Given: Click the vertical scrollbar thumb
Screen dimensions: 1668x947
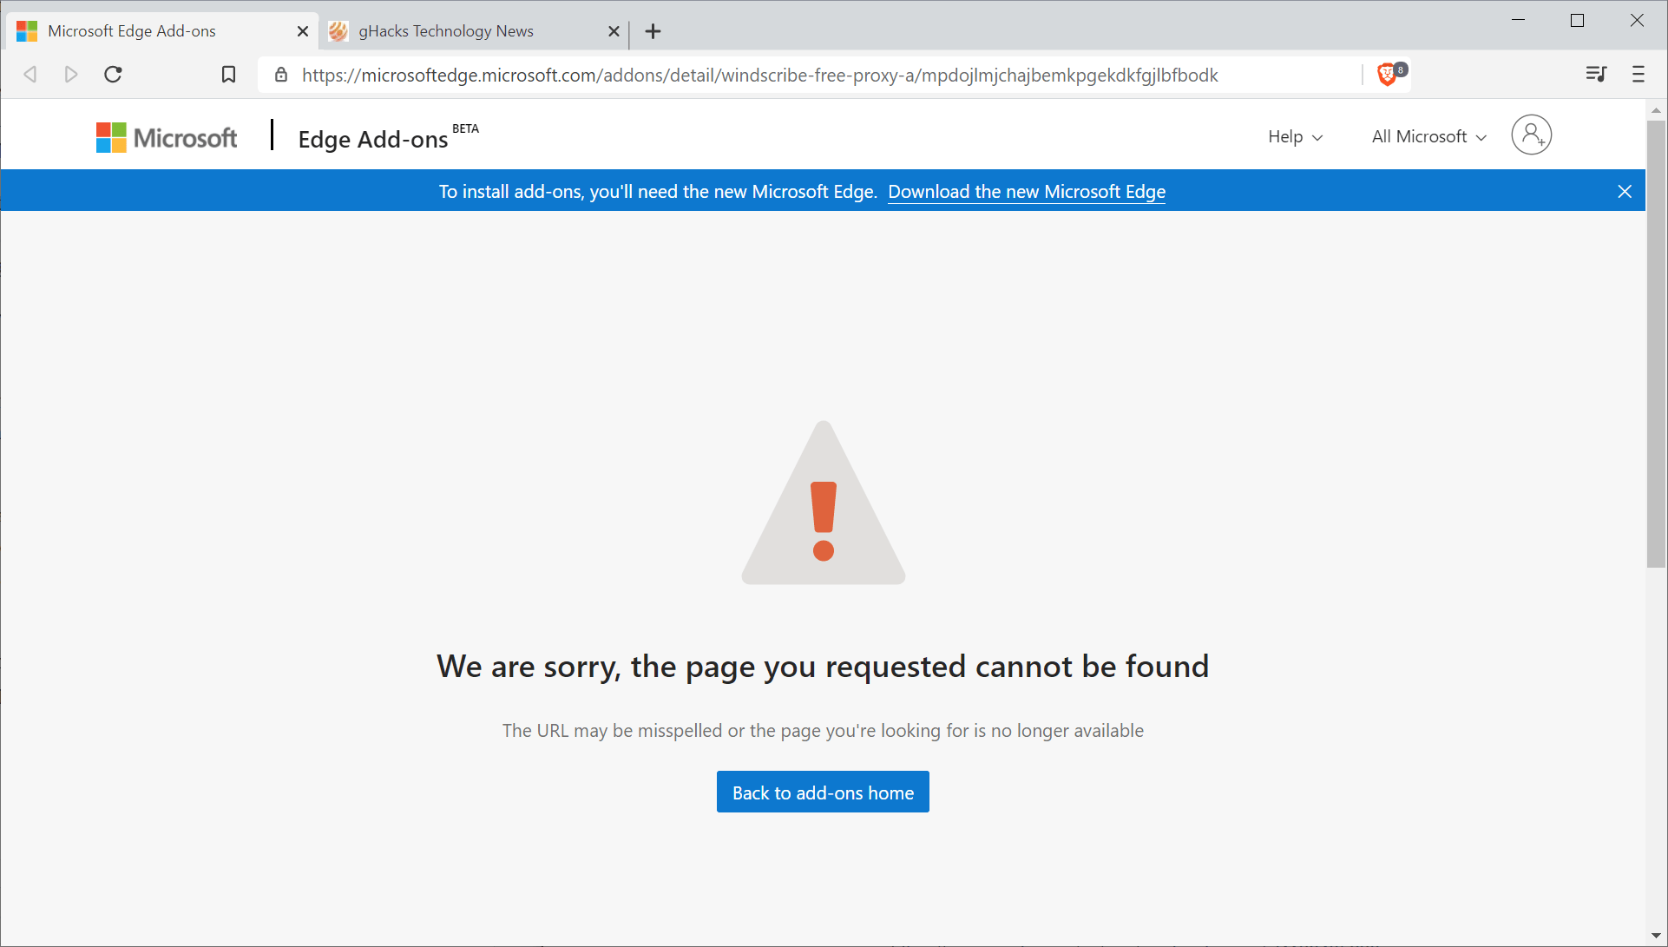Looking at the screenshot, I should coord(1656,344).
